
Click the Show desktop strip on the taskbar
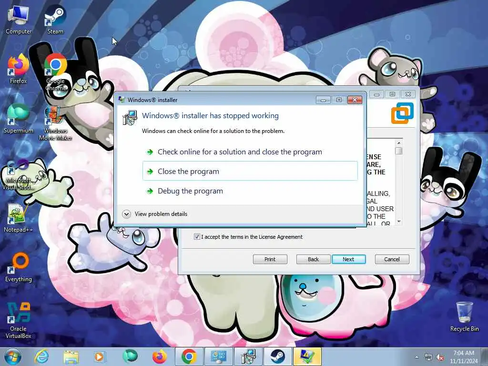pos(485,356)
